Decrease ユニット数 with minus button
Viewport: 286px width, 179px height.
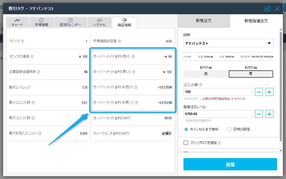point(259,92)
